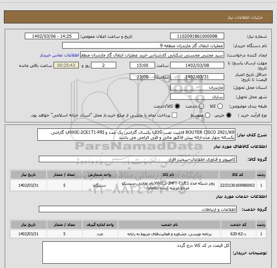Click the response deadline date 1402/03/08

click(197, 65)
